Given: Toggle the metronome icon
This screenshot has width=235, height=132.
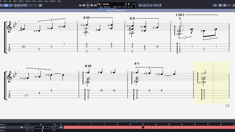Looking at the screenshot, I should click(129, 4).
